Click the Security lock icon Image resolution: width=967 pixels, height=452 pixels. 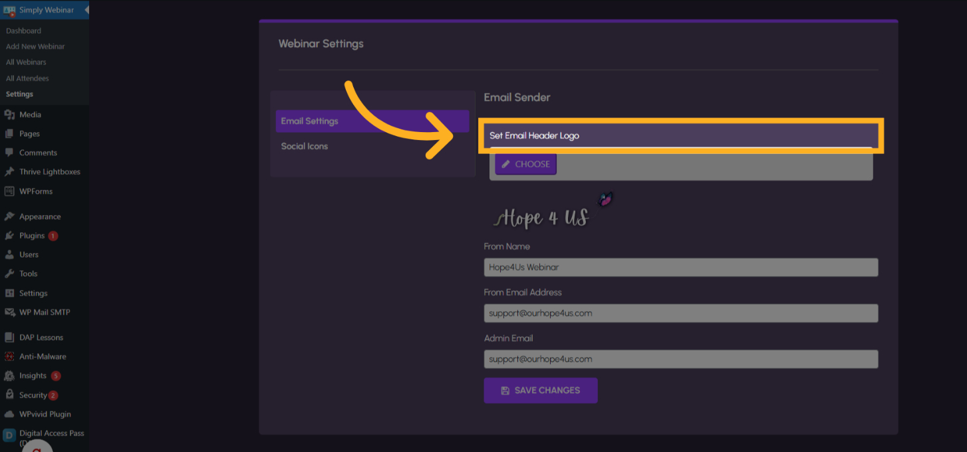(9, 395)
